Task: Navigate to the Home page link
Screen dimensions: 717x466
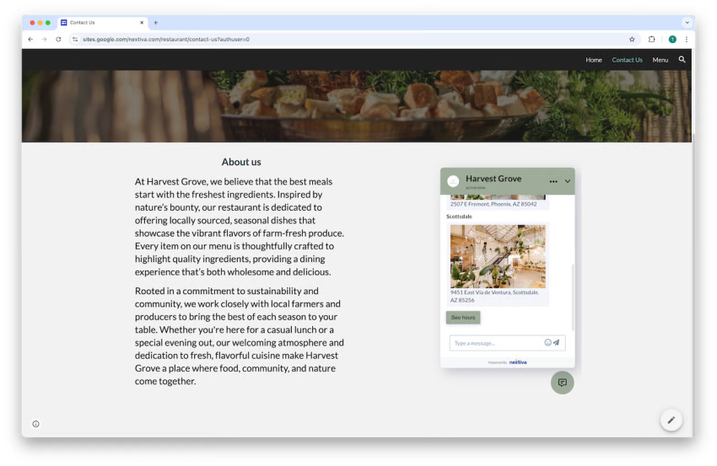Action: click(x=594, y=60)
